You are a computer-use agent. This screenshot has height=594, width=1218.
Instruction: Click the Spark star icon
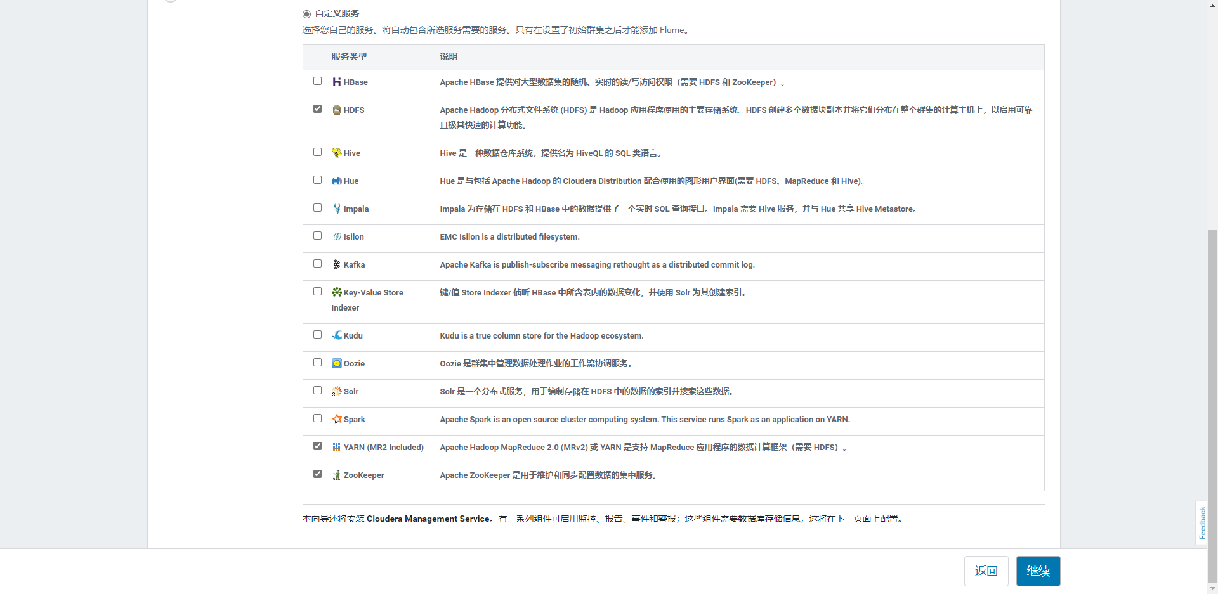coord(336,419)
